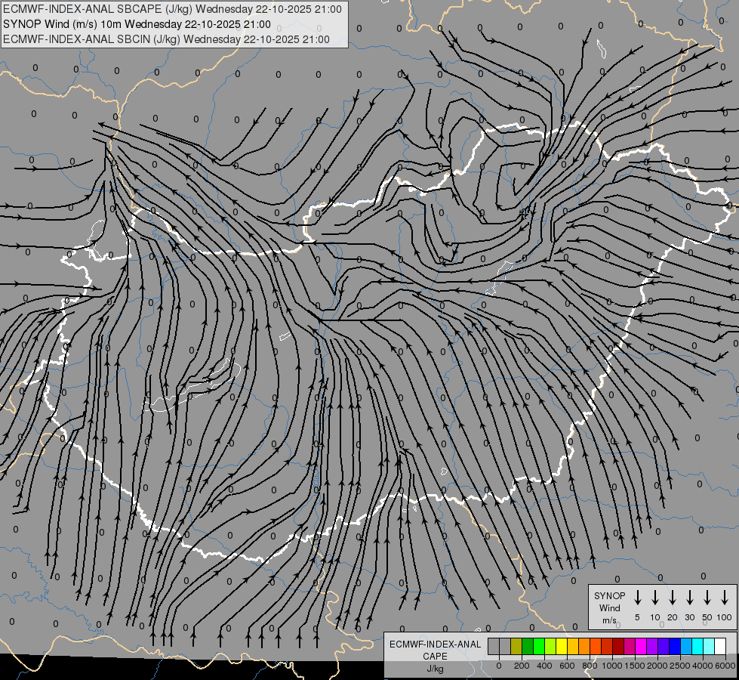Click the ECMWF-INDEX-ANAL label in CAPE legend
This screenshot has width=739, height=680.
pyautogui.click(x=435, y=644)
